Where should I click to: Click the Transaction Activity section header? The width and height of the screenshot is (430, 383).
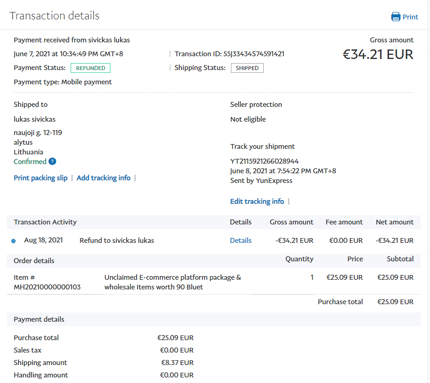pyautogui.click(x=45, y=222)
